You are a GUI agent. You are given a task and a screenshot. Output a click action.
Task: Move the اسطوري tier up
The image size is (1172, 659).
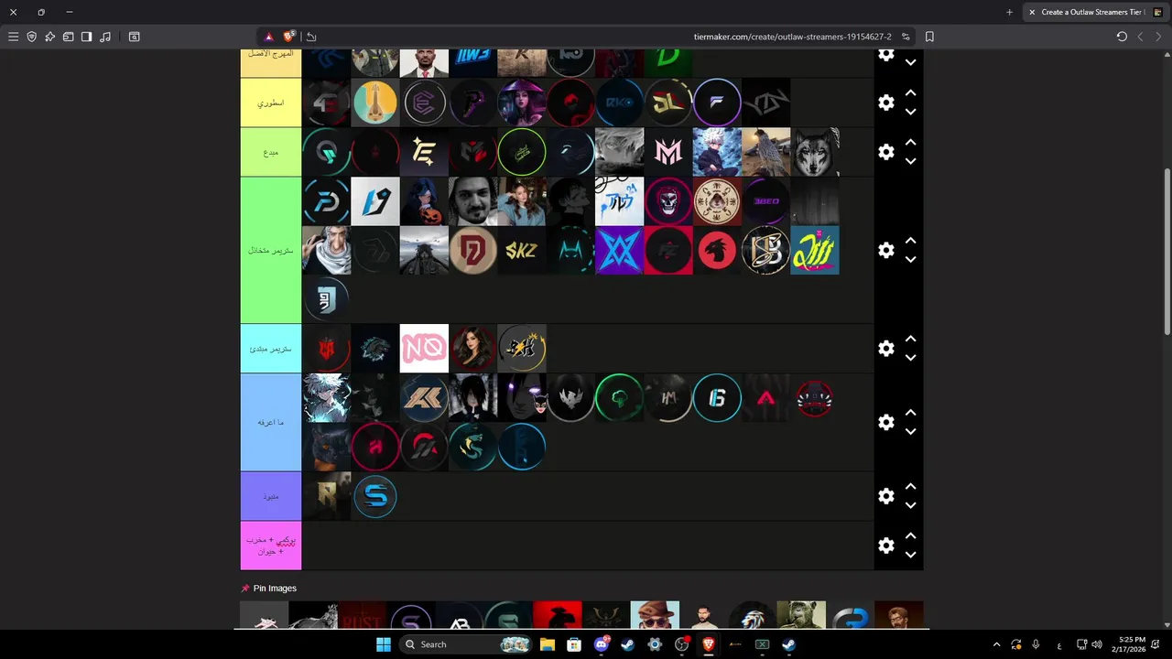tap(911, 93)
